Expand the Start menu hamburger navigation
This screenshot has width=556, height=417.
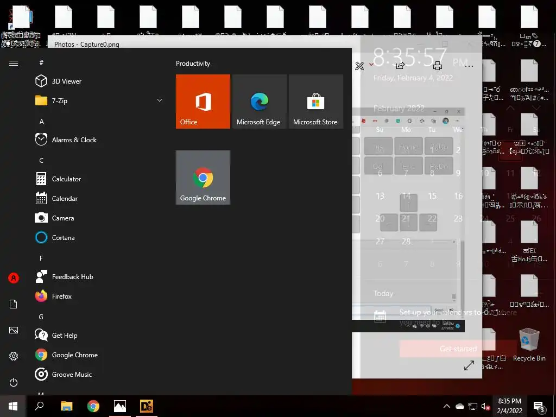click(14, 63)
